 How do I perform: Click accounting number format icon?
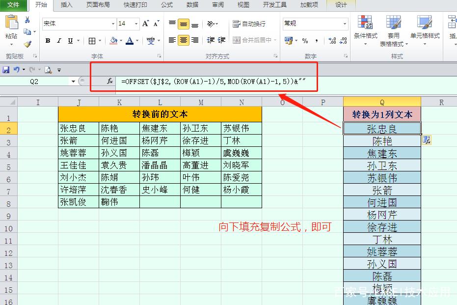[x=289, y=41]
